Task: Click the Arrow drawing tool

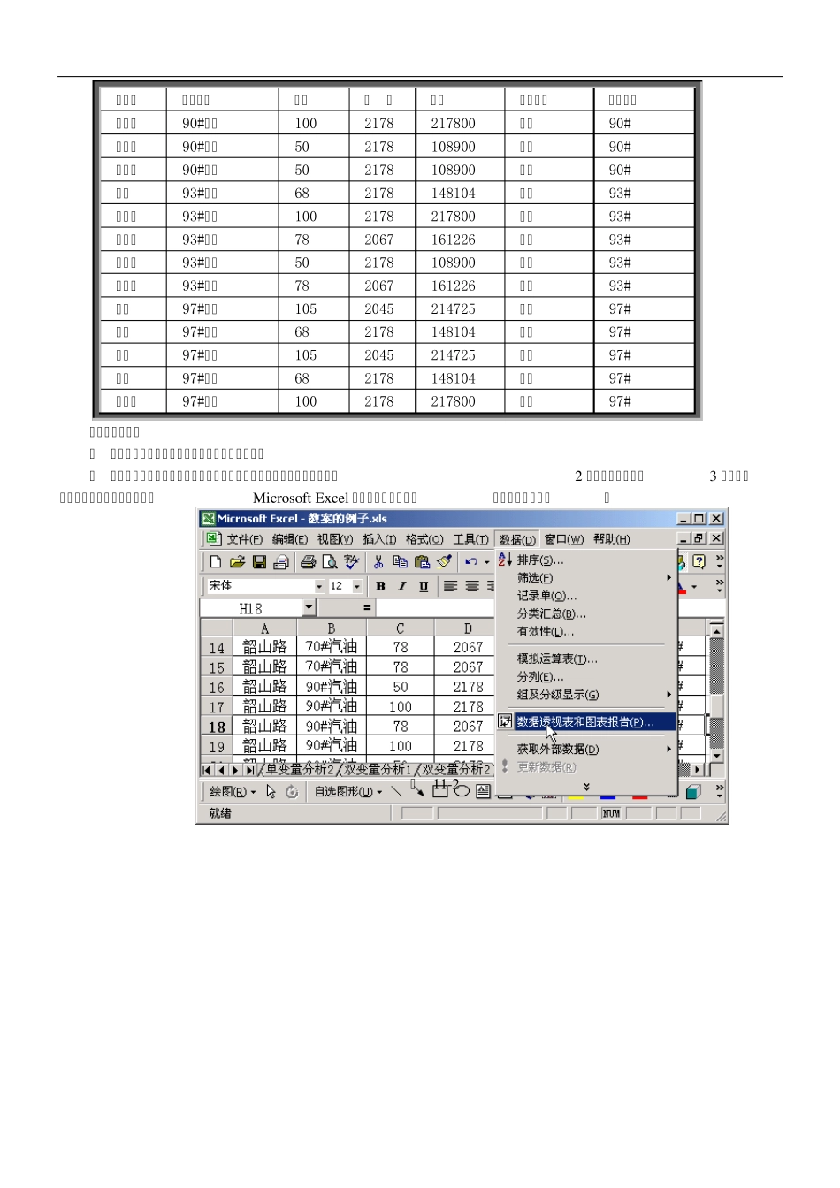Action: click(418, 790)
